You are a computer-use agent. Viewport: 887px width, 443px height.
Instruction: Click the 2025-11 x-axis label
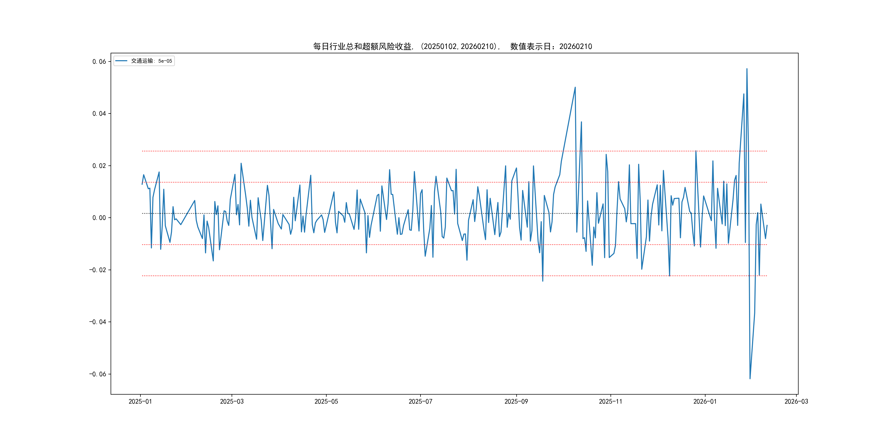(x=610, y=401)
